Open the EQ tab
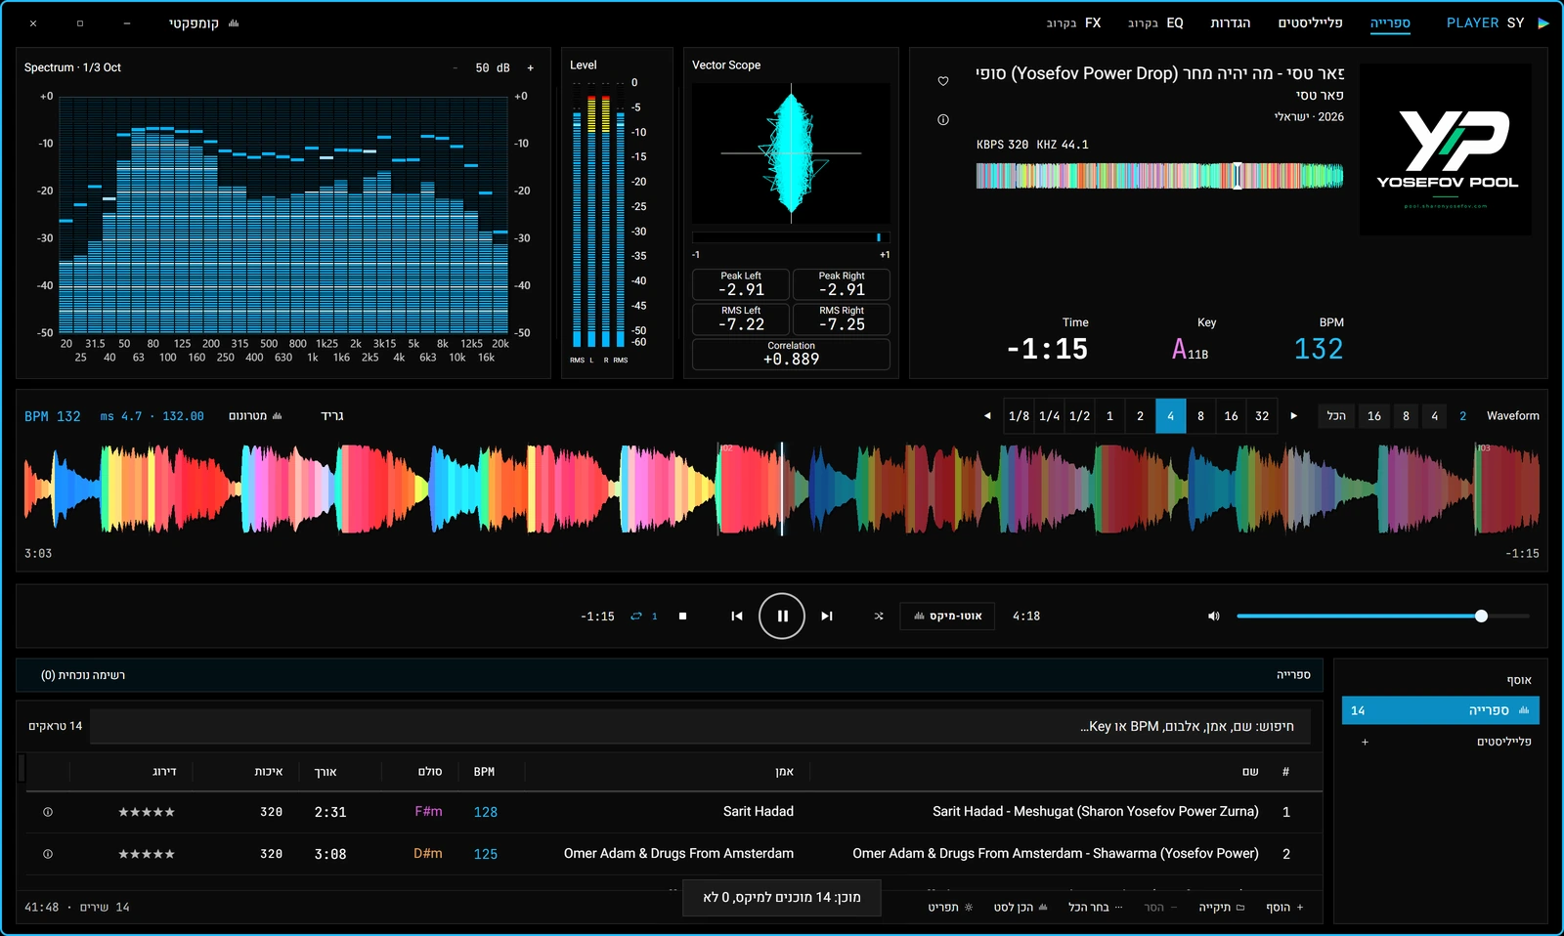 (x=1155, y=22)
